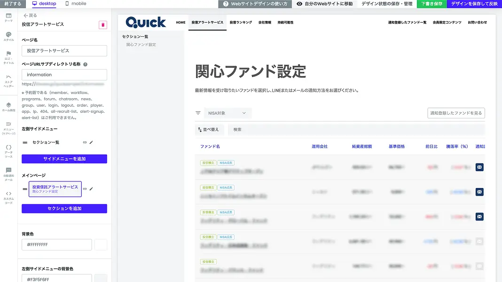Show help for ページURLサブディレクトリ名称
The width and height of the screenshot is (502, 282).
[85, 64]
